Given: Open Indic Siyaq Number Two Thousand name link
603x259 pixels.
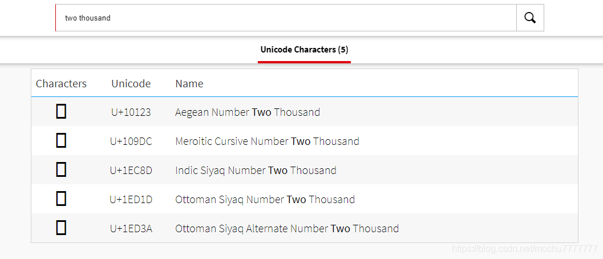Looking at the screenshot, I should tap(256, 171).
